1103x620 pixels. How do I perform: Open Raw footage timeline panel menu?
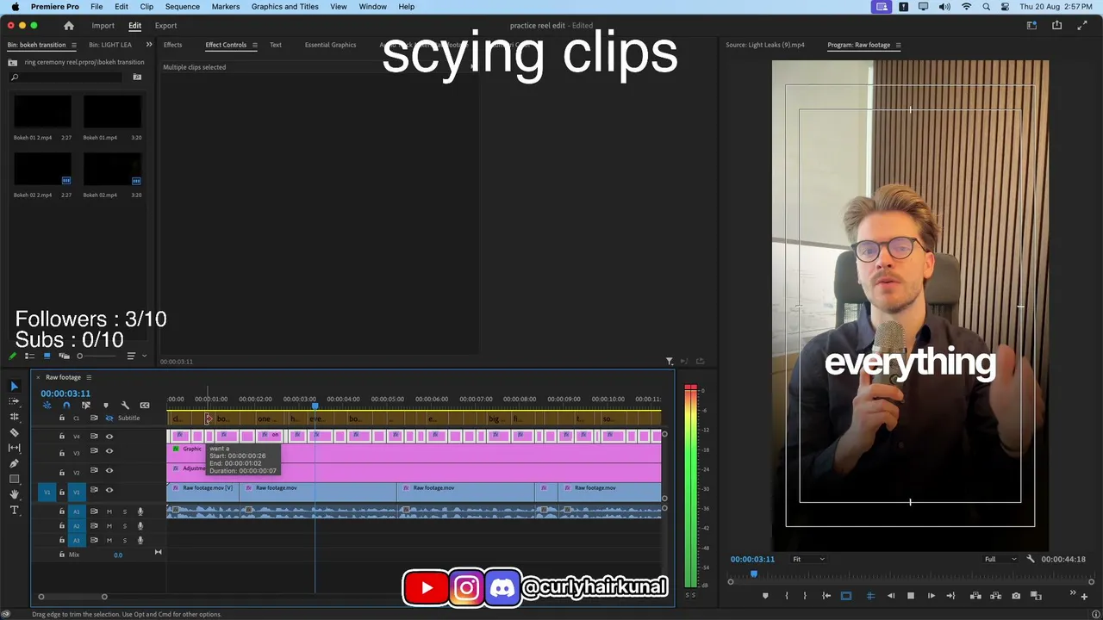(x=88, y=377)
